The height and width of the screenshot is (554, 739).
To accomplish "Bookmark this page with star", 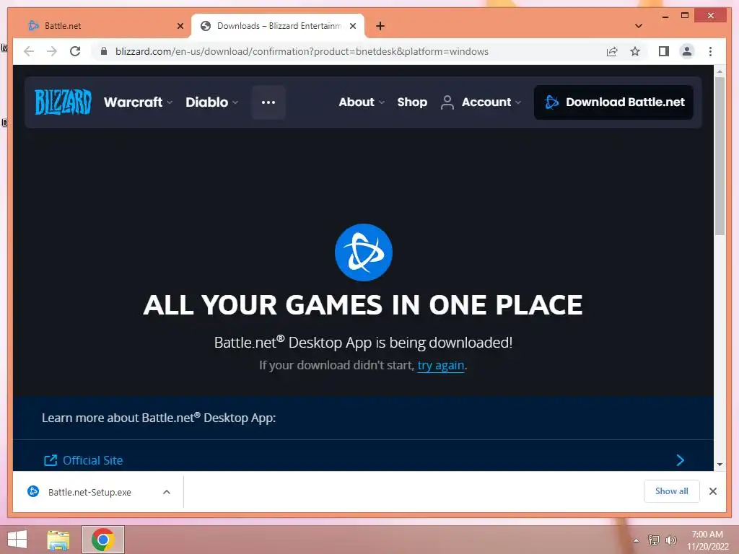I will pyautogui.click(x=635, y=51).
